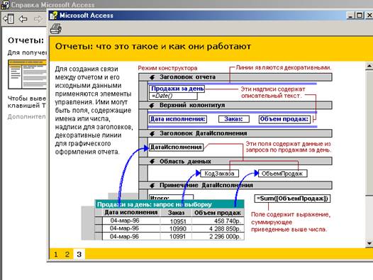Image resolution: width=373 pixels, height=280 pixels.
Task: Click the Заголовок ДатаИсполнения section bar
Action: pos(235,133)
